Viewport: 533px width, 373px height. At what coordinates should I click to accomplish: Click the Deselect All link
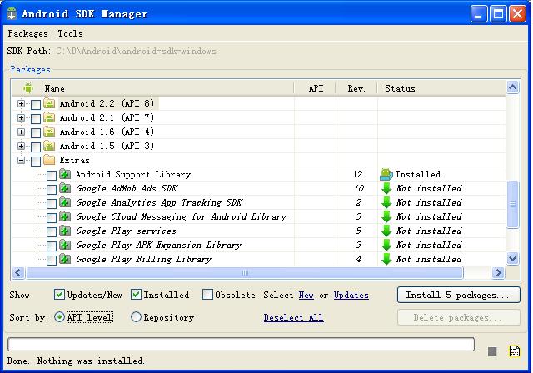point(293,317)
